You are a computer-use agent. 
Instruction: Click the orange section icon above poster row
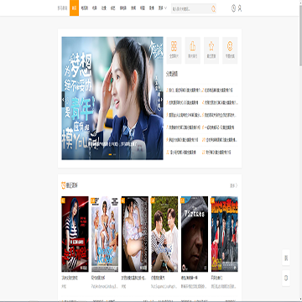pyautogui.click(x=64, y=185)
